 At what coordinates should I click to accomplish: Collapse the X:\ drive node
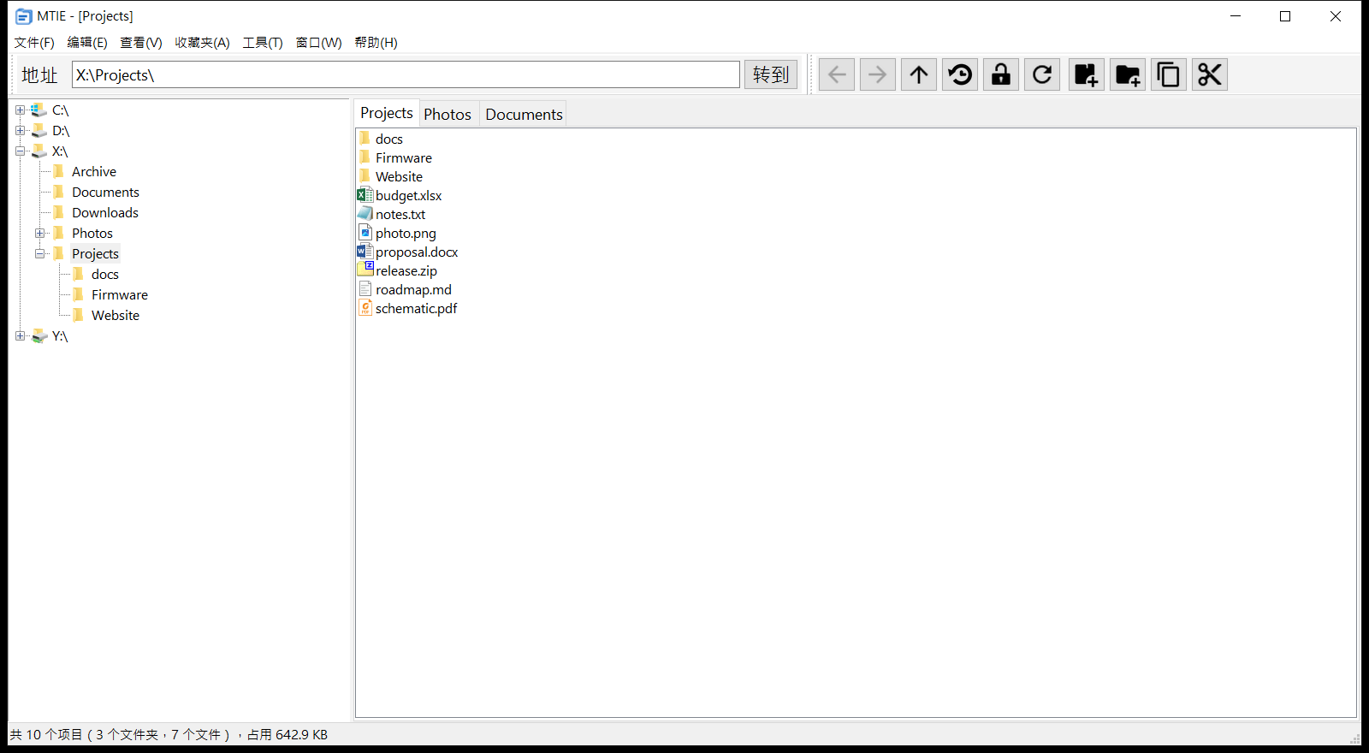tap(20, 151)
